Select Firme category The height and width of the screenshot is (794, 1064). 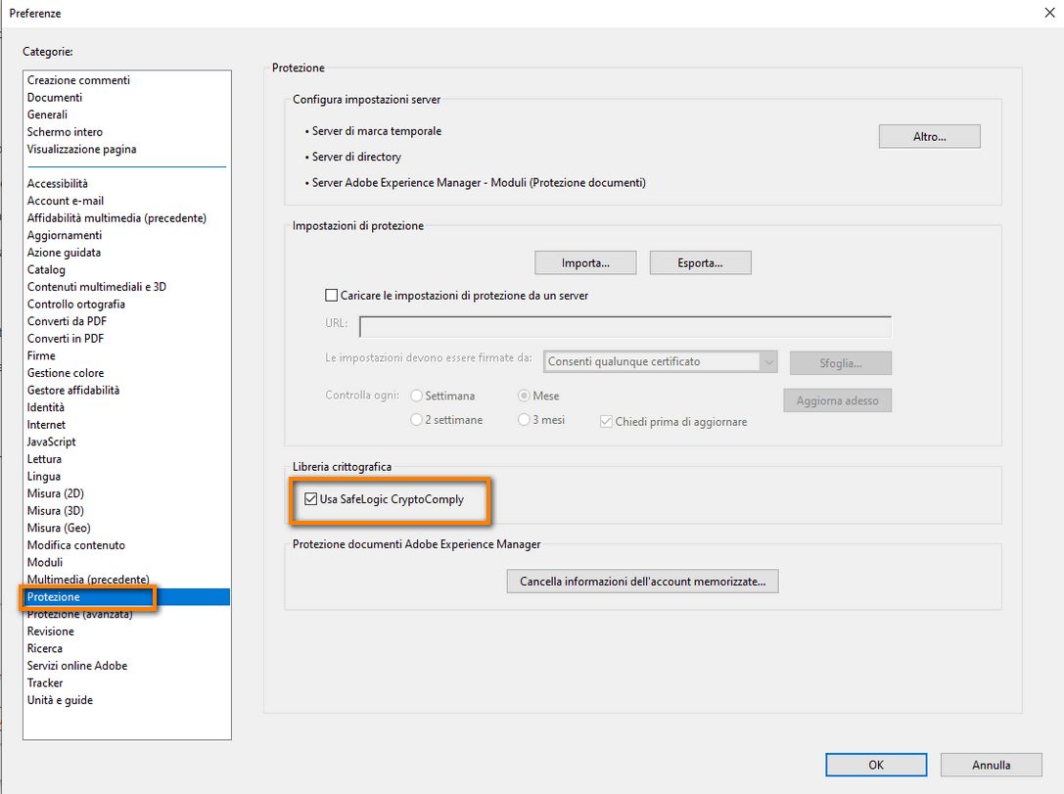(x=41, y=355)
